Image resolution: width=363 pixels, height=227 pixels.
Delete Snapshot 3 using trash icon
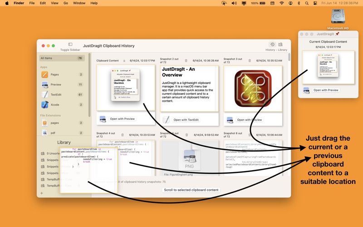[250, 61]
